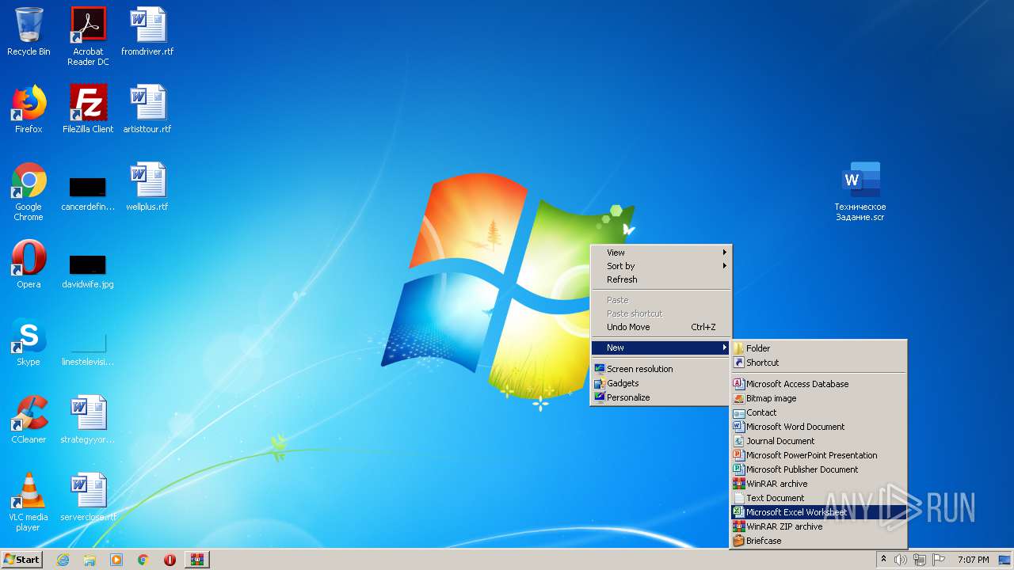Select artisttour.rtf document icon

pyautogui.click(x=147, y=109)
